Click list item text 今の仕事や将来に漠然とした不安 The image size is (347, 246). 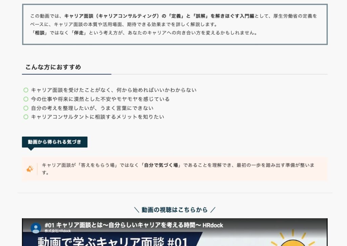pos(100,99)
